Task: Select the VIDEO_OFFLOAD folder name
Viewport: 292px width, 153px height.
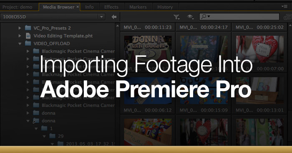Action: pos(52,43)
